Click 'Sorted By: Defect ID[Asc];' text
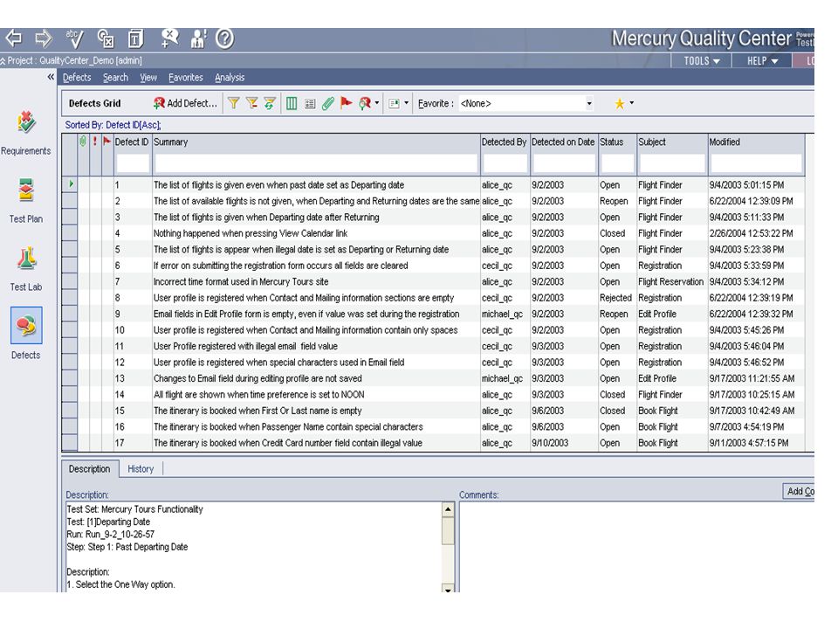838x629 pixels. pos(113,125)
